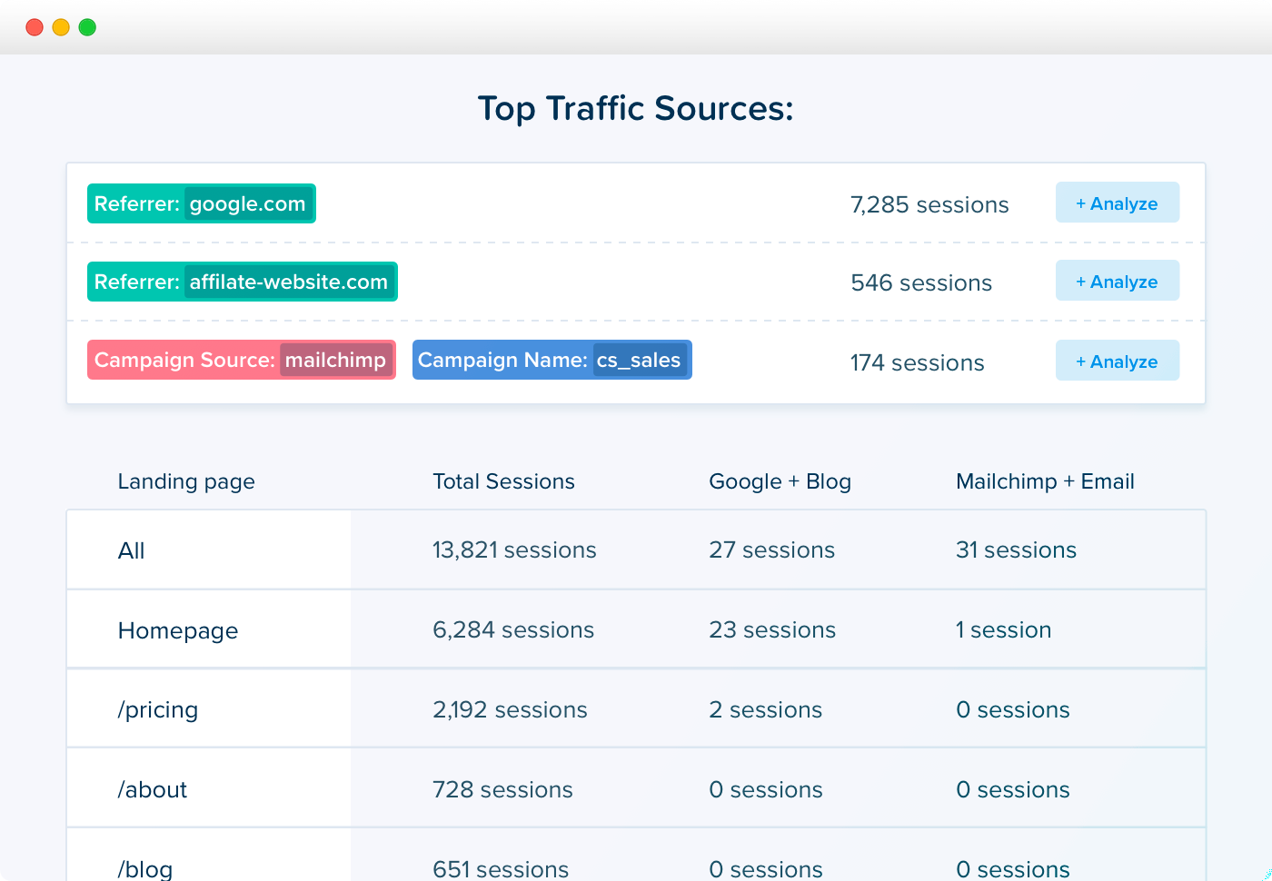1272x881 pixels.
Task: Click the Campaign Name: cs_sales tag
Action: [x=552, y=360]
